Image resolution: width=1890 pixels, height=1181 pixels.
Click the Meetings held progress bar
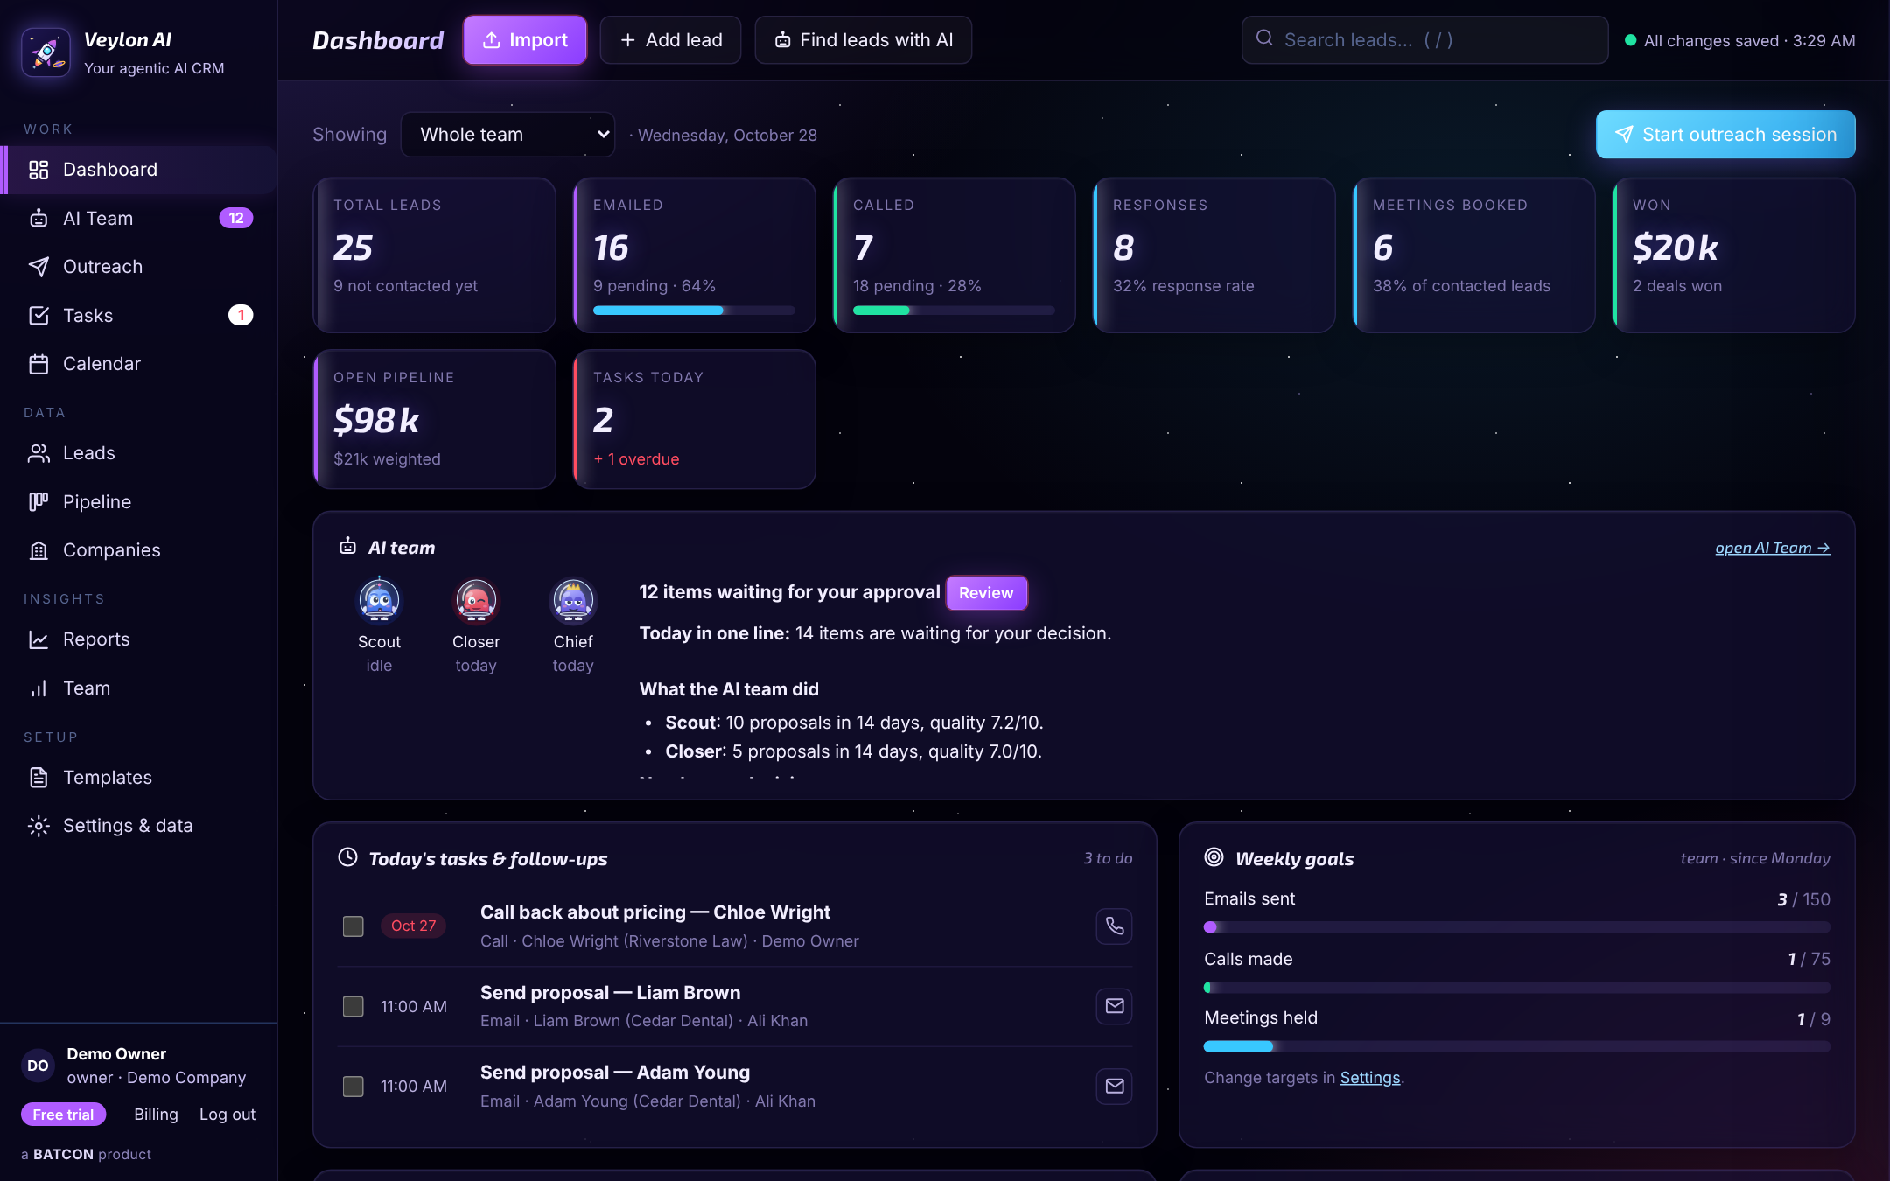pyautogui.click(x=1517, y=1046)
